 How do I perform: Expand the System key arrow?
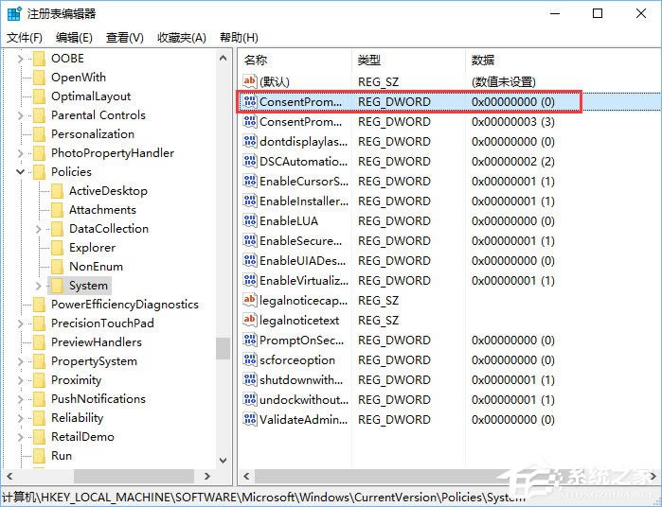(x=39, y=286)
